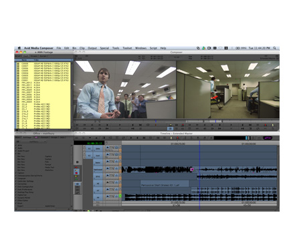Open the Settings fast menu left of mattfleury
The image size is (293, 251).
(18, 142)
